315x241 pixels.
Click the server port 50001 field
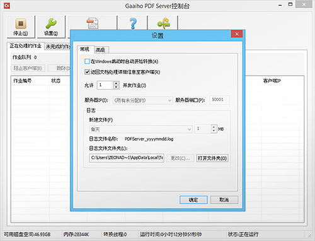tap(219, 100)
